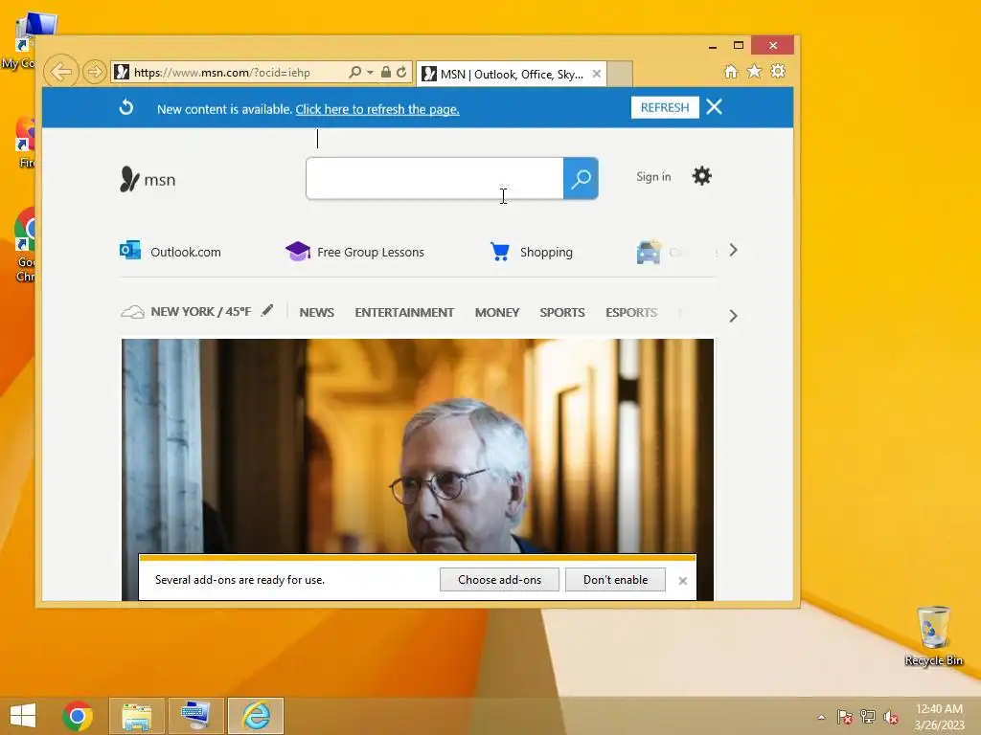Open Free Group Lessons link
The image size is (981, 735).
click(x=354, y=252)
